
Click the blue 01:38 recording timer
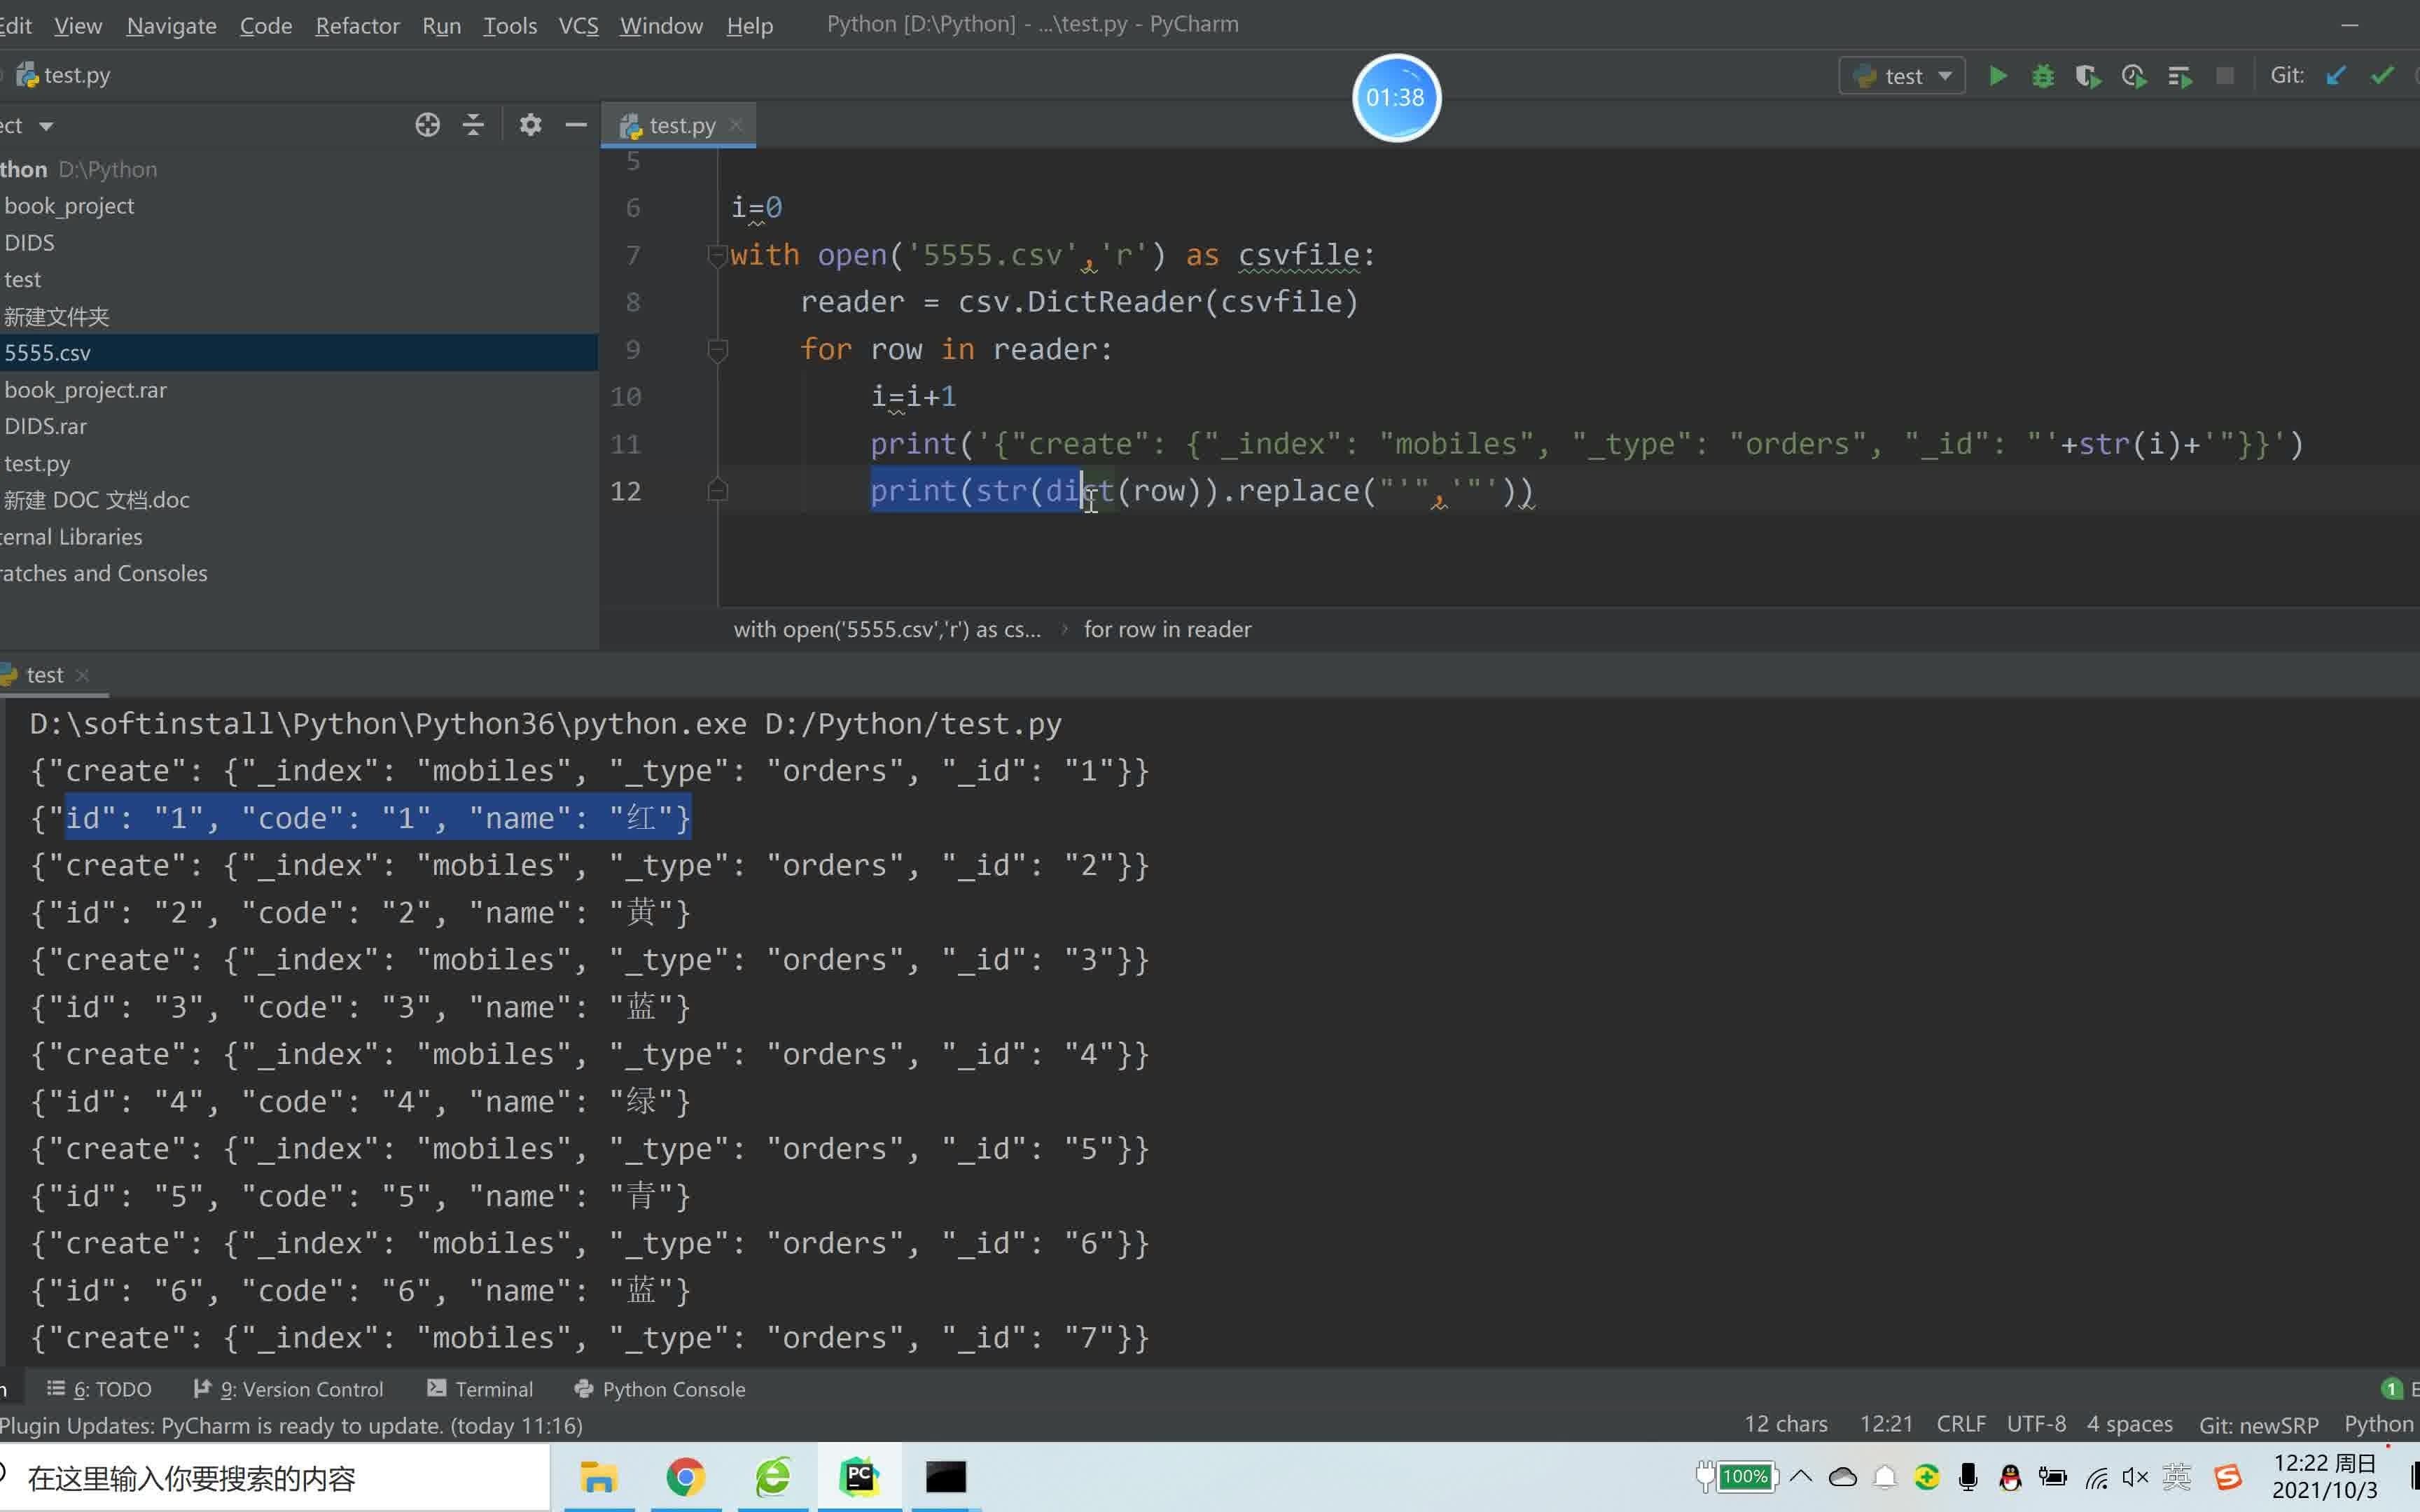1396,97
